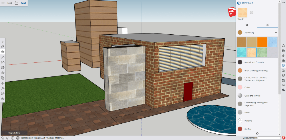Click the Upgrade Now button
Image resolution: width=286 pixels, height=140 pixels.
coord(14,133)
